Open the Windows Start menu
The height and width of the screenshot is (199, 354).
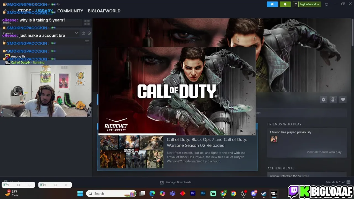click(x=80, y=193)
